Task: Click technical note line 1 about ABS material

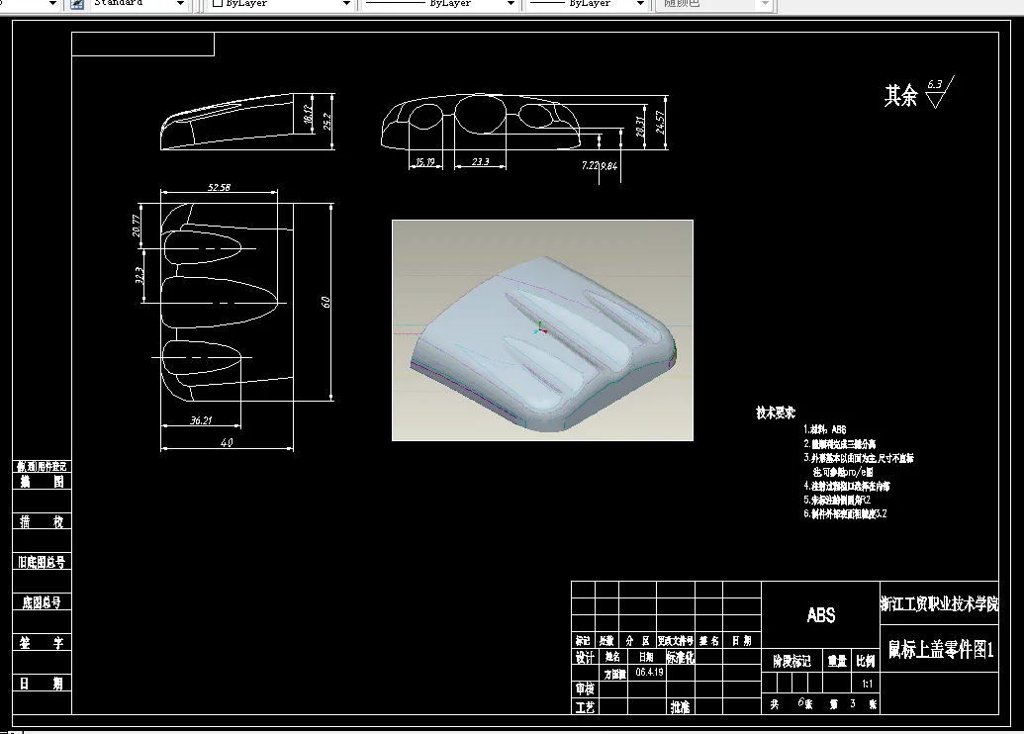Action: (825, 429)
